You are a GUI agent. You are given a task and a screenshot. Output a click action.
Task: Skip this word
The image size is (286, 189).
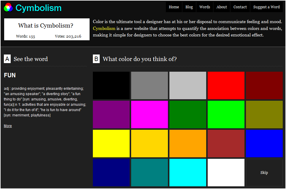pos(264,172)
